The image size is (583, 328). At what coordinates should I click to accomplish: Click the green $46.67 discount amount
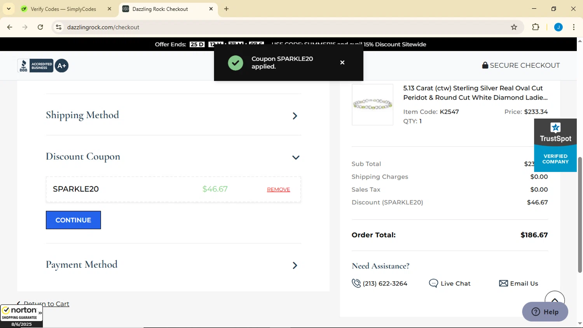click(215, 189)
